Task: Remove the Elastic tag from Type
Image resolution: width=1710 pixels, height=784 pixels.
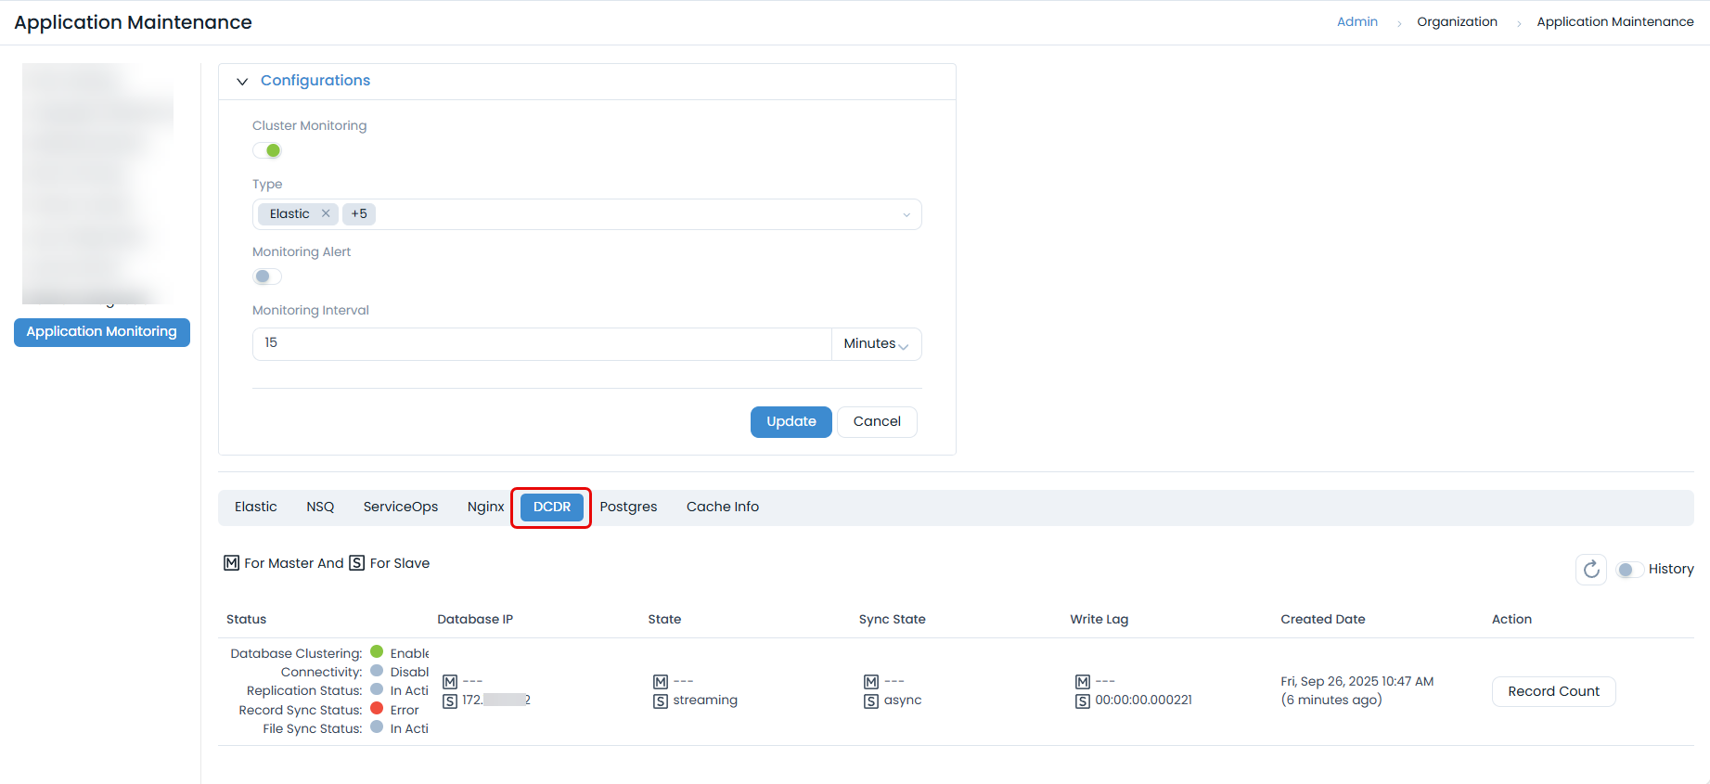Action: (x=326, y=213)
